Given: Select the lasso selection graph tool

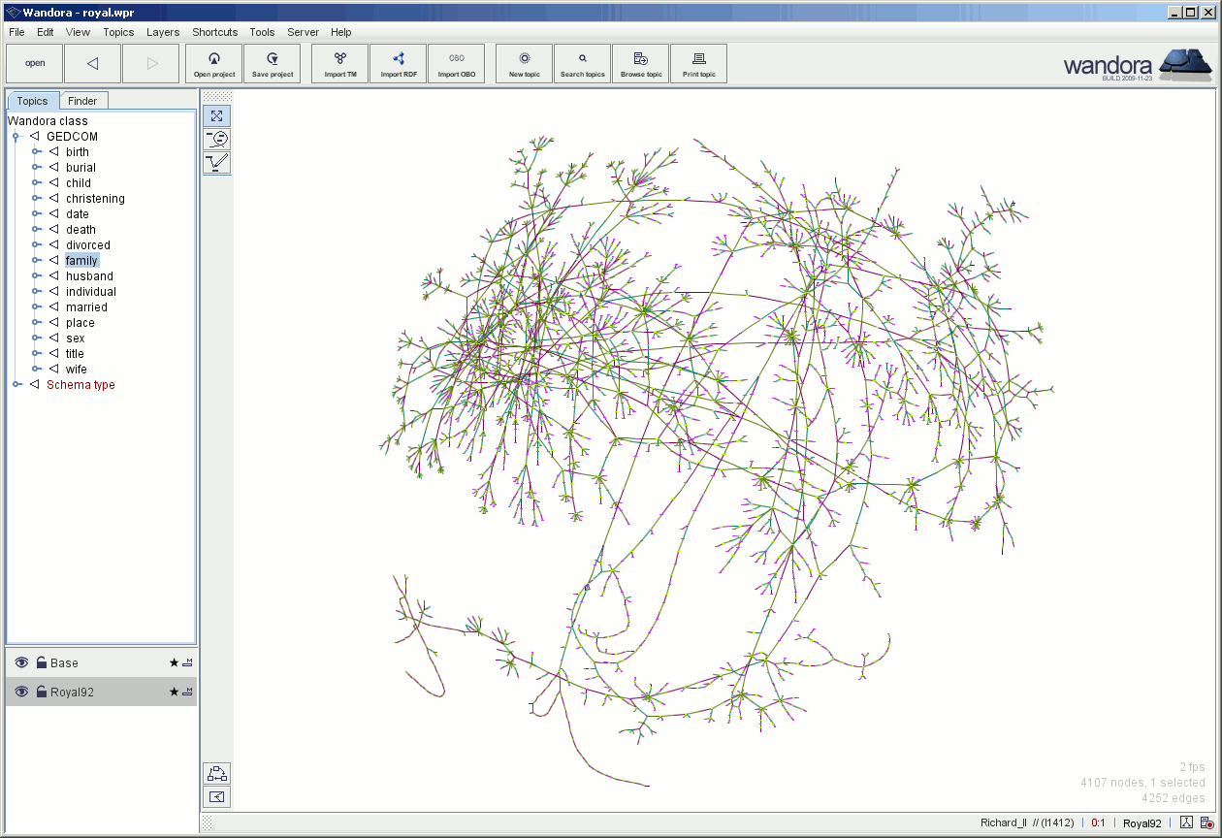Looking at the screenshot, I should [217, 139].
